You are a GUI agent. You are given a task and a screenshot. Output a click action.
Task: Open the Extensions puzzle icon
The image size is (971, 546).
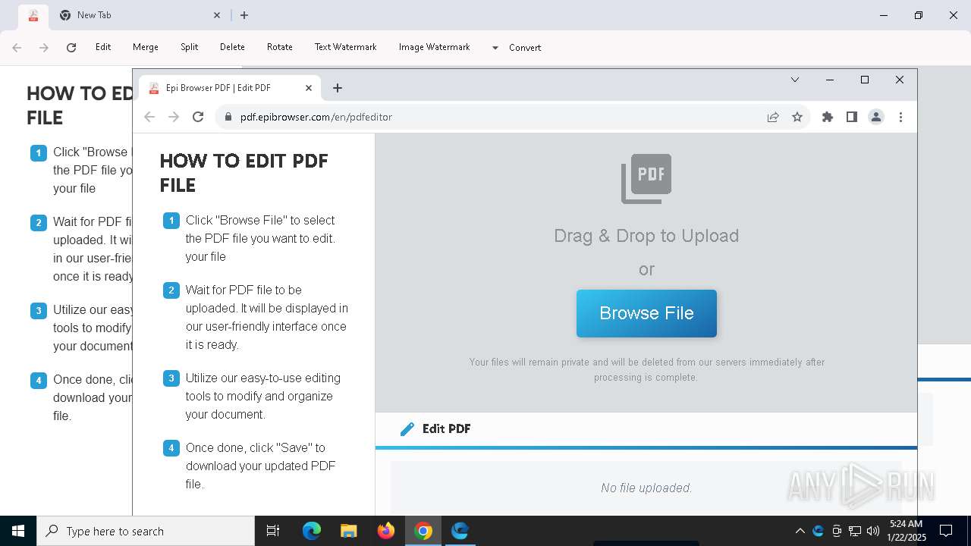click(828, 117)
